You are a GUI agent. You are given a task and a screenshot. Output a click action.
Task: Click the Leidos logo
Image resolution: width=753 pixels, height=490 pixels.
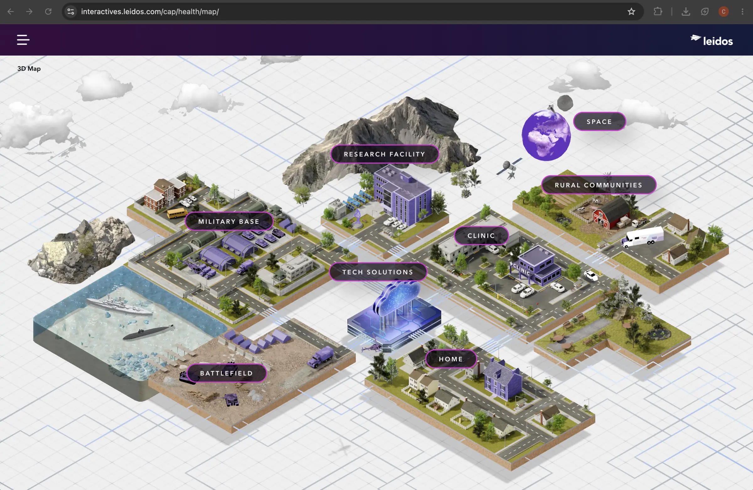coord(712,40)
